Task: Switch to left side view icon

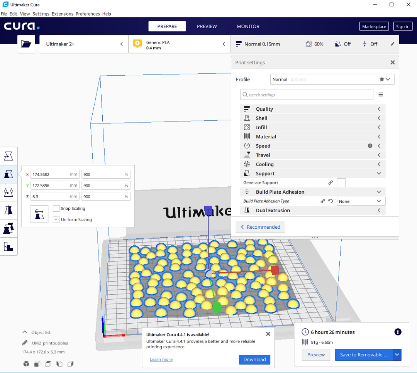Action: (59, 364)
